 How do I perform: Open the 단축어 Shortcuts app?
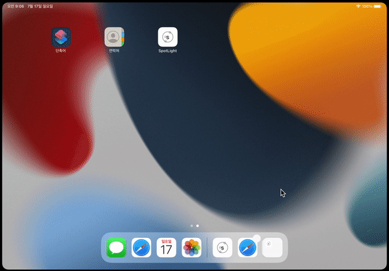pyautogui.click(x=61, y=37)
